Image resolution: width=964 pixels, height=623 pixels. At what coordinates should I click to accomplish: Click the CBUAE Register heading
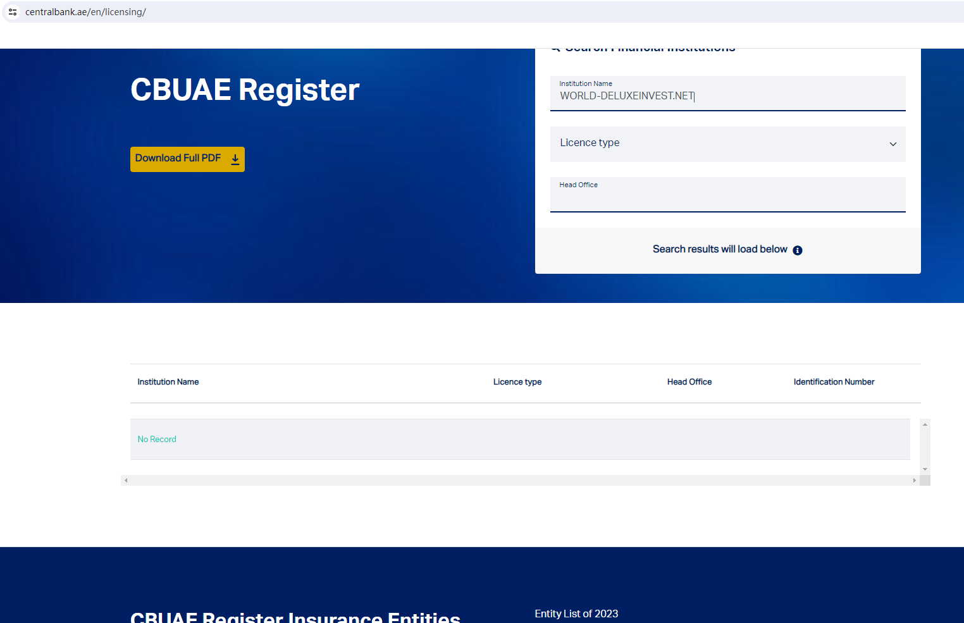click(245, 90)
